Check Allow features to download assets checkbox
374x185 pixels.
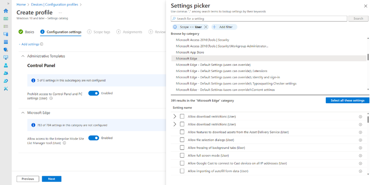click(x=182, y=132)
